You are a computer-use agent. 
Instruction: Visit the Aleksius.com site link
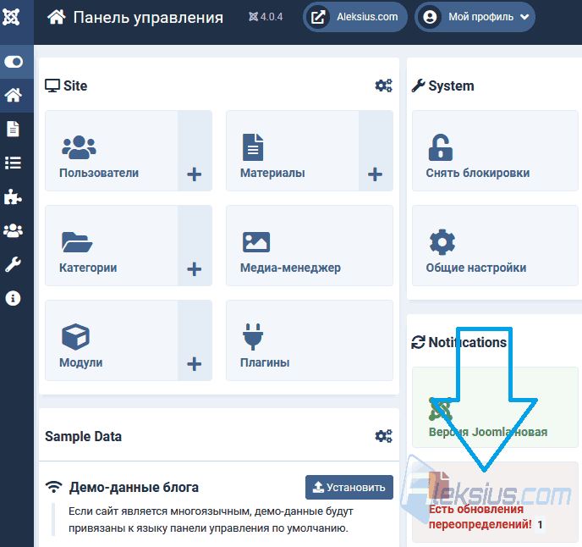click(355, 17)
